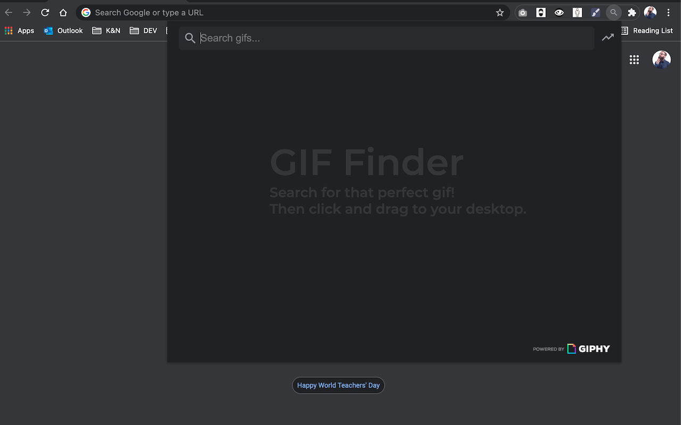Viewport: 681px width, 425px height.
Task: Open the Chrome three-dot menu
Action: (x=668, y=12)
